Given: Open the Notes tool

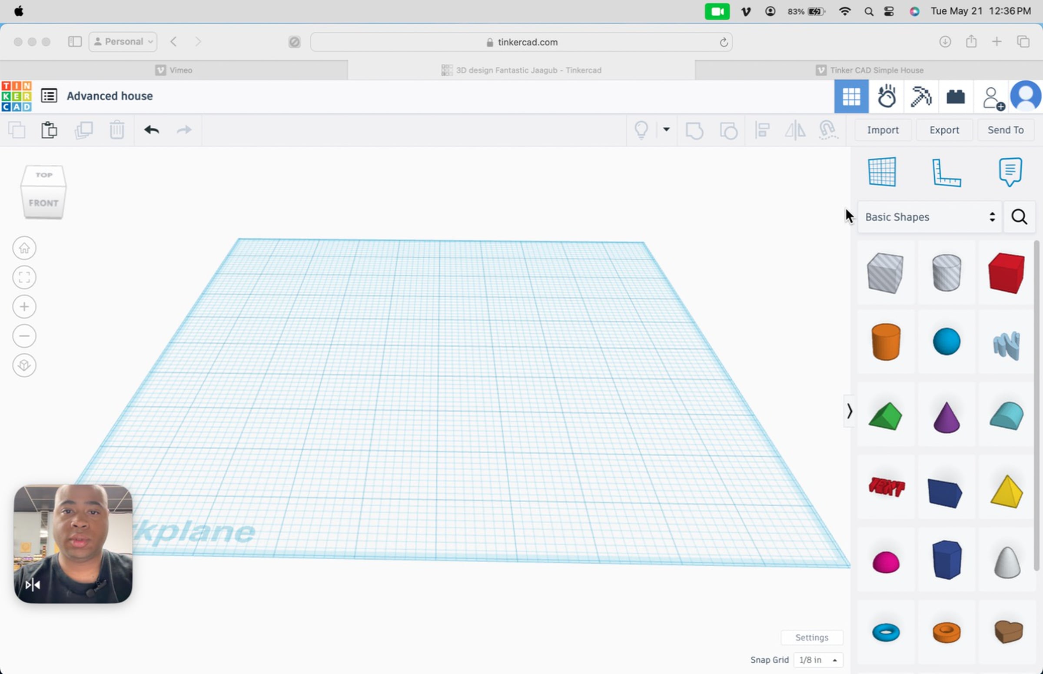Looking at the screenshot, I should [1010, 172].
